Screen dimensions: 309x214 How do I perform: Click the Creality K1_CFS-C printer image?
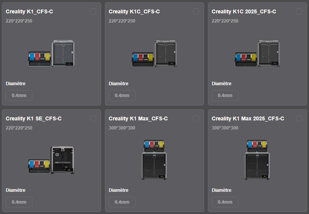tap(51, 53)
